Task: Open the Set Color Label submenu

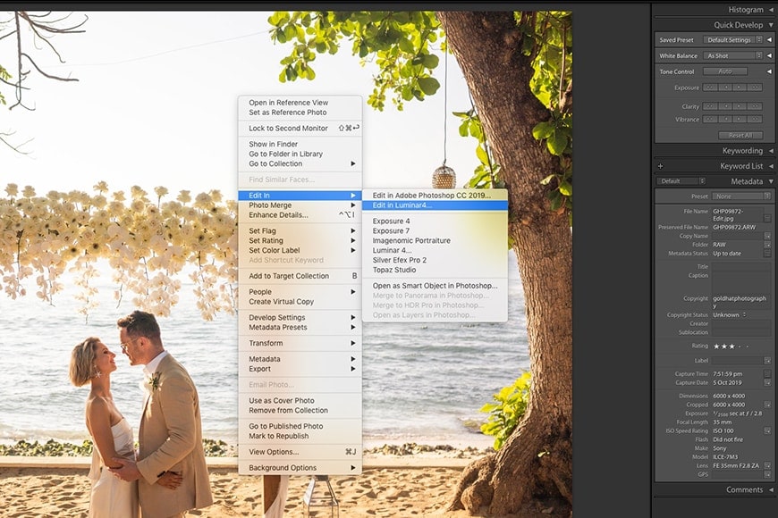Action: (x=300, y=250)
